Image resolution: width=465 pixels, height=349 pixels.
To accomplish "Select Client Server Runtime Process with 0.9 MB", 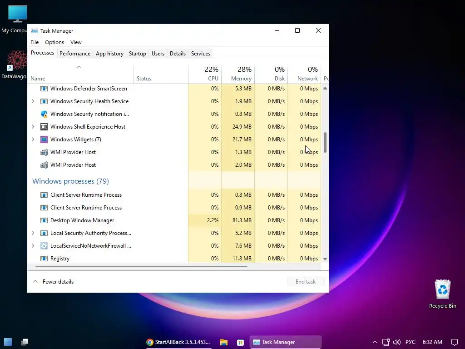I will point(174,208).
